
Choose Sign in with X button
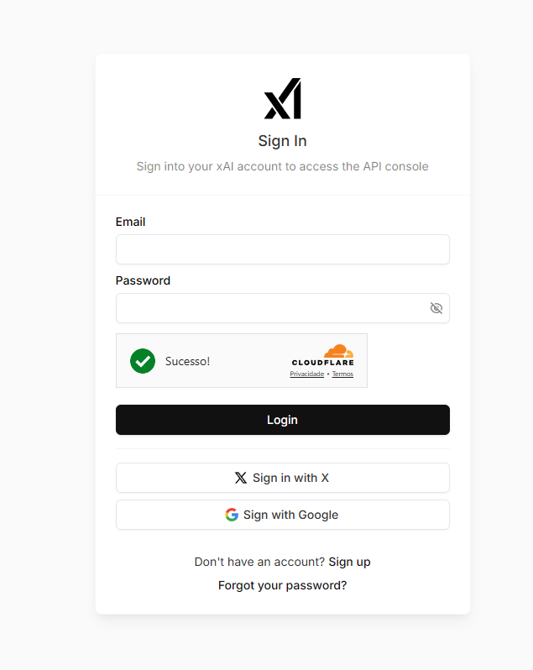click(283, 478)
